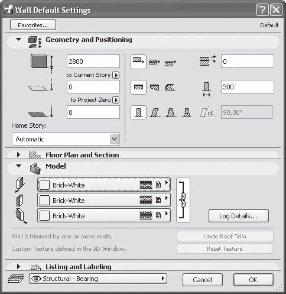The image size is (286, 294).
Task: Select the straight vertical wall icon
Action: point(138,112)
